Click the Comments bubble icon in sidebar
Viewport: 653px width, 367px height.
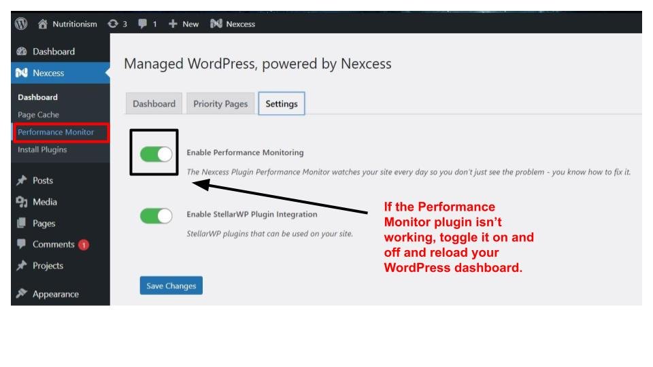pos(22,244)
